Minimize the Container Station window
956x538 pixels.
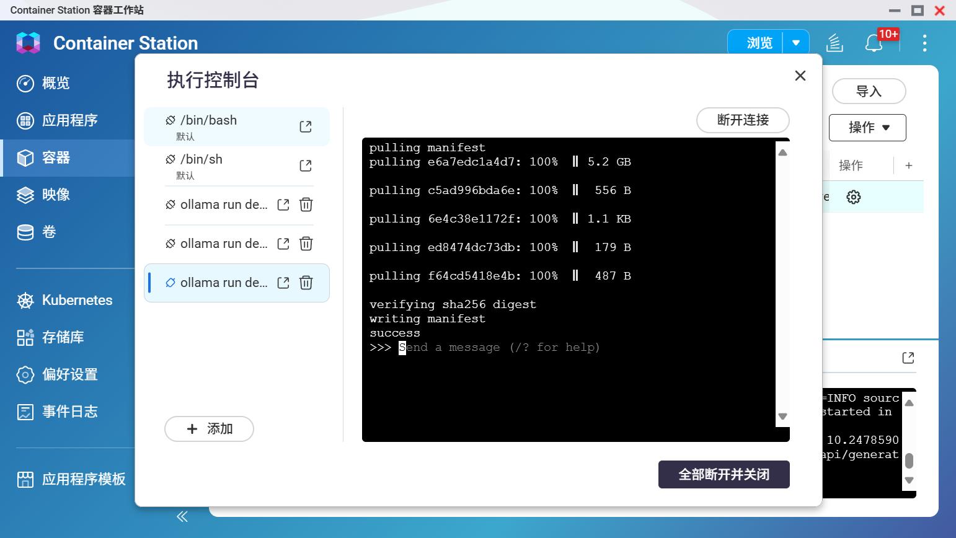tap(894, 11)
